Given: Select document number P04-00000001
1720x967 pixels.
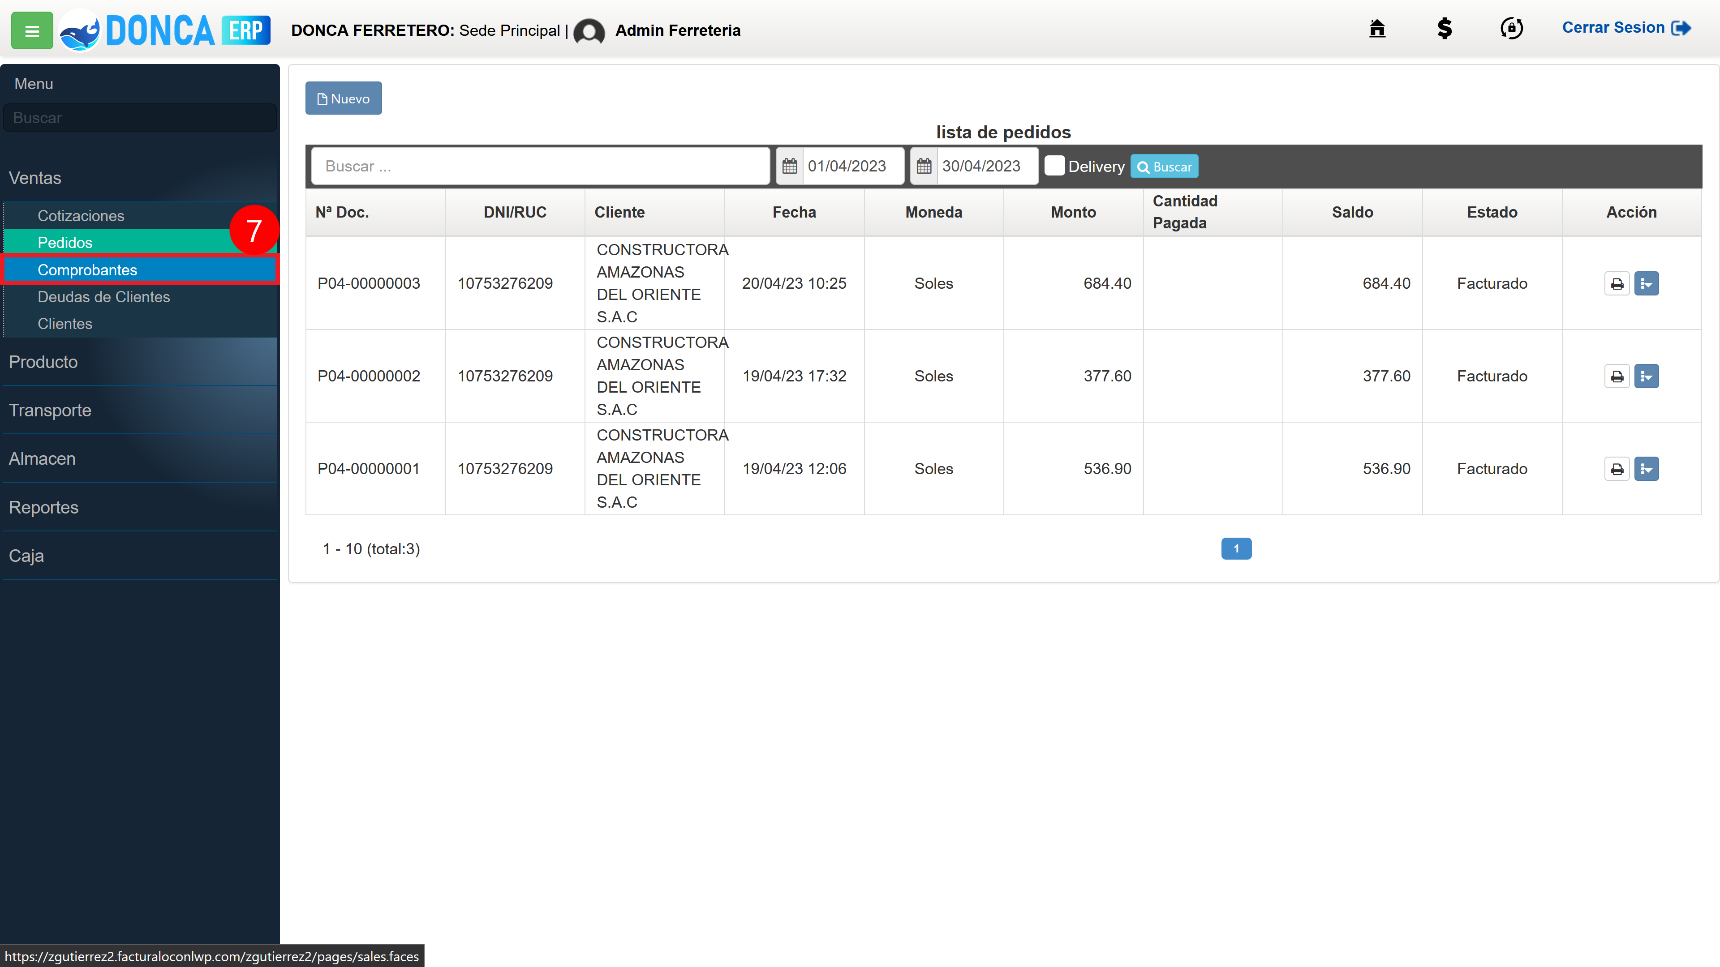Looking at the screenshot, I should click(369, 469).
